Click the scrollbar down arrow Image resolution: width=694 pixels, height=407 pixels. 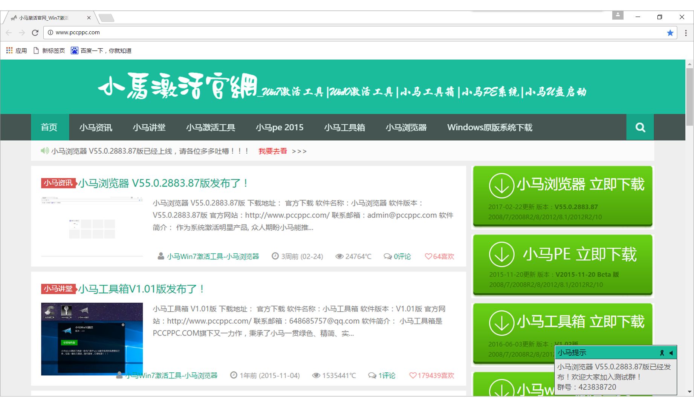click(689, 392)
